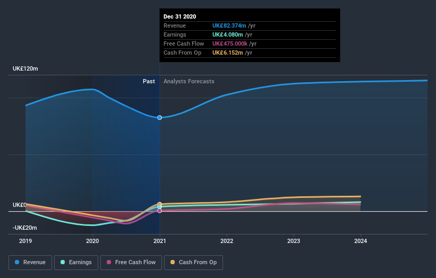This screenshot has height=278, width=436.
Task: Click the teal Earnings legend dot
Action: [x=63, y=262]
